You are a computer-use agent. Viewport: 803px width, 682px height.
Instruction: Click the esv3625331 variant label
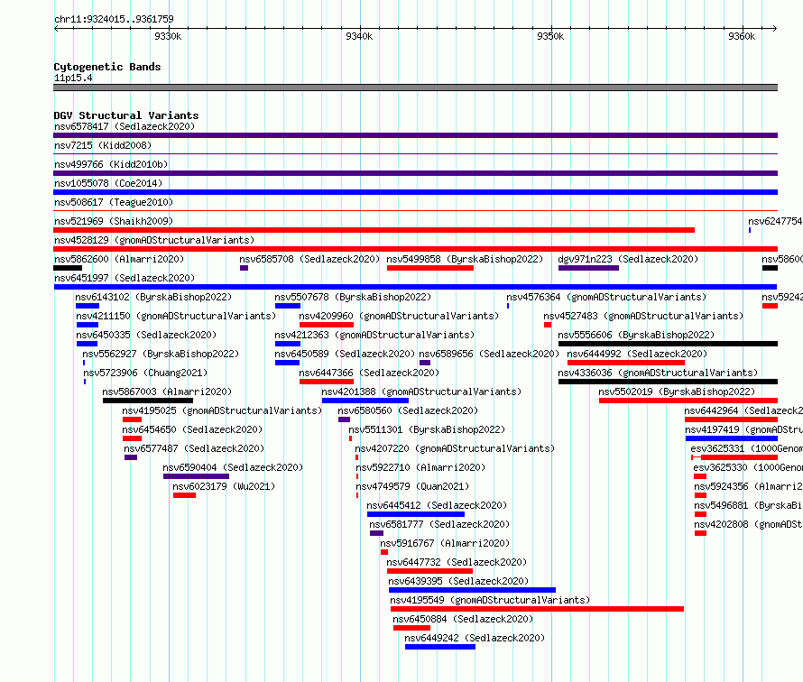point(746,448)
